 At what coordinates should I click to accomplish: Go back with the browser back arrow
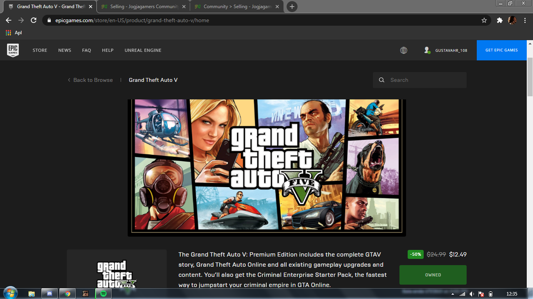point(8,20)
